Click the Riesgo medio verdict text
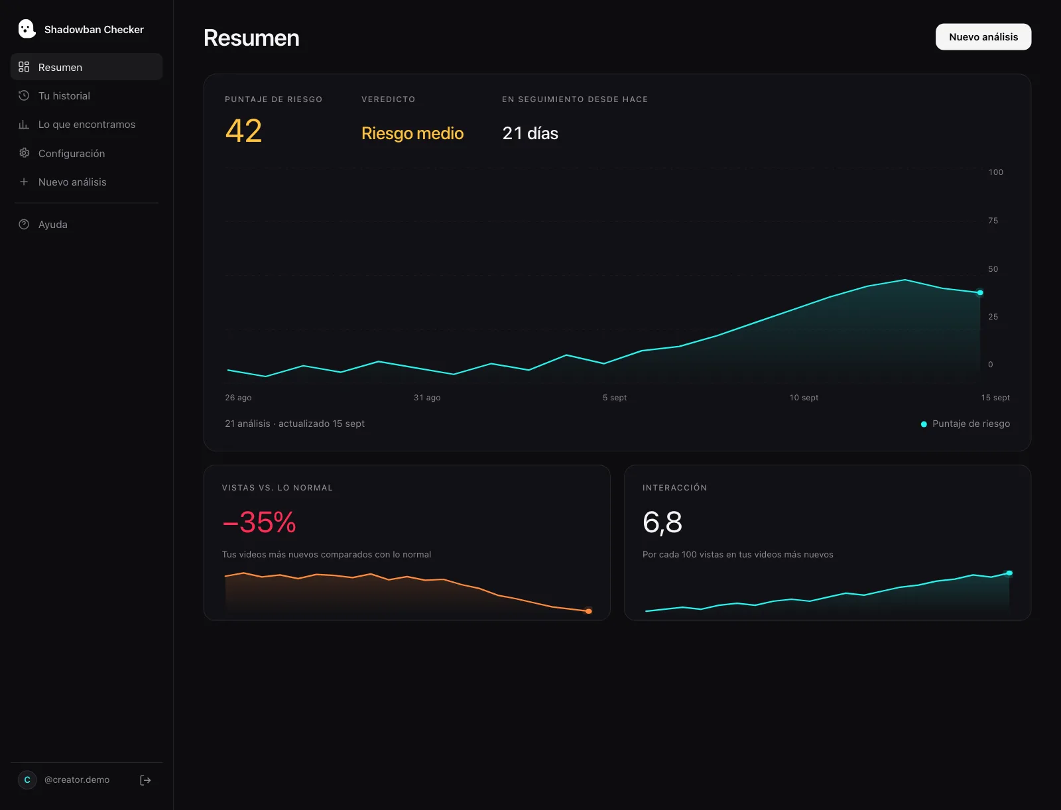This screenshot has height=810, width=1061. point(412,133)
